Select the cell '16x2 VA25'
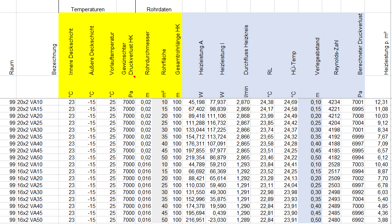The width and height of the screenshot is (392, 224). (x=38, y=185)
